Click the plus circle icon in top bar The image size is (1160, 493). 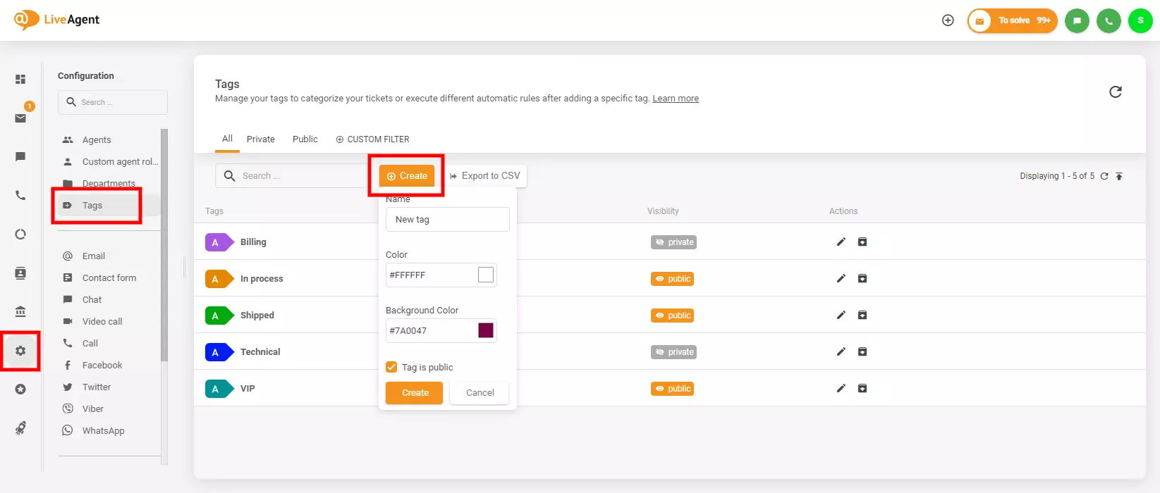click(948, 20)
